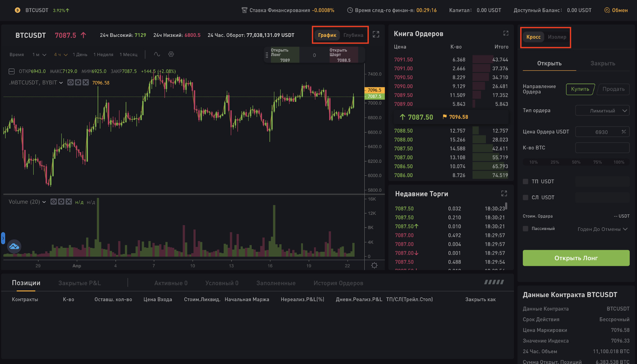Click the mark price flag icon
Image resolution: width=637 pixels, height=364 pixels.
pyautogui.click(x=445, y=117)
